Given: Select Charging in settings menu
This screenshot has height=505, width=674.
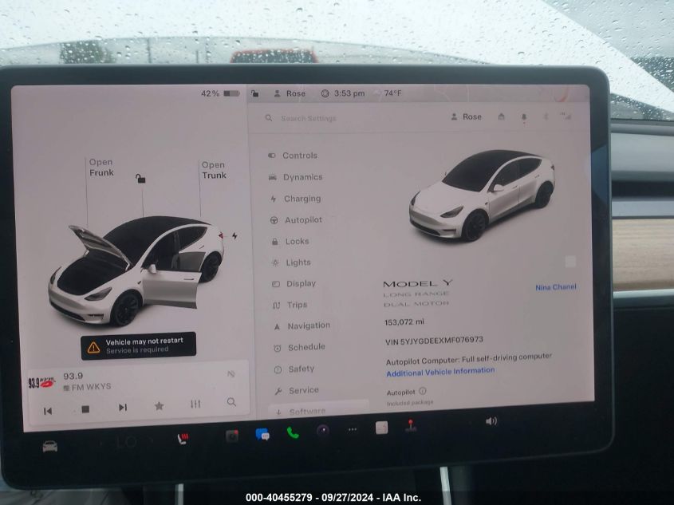Looking at the screenshot, I should click(x=302, y=199).
